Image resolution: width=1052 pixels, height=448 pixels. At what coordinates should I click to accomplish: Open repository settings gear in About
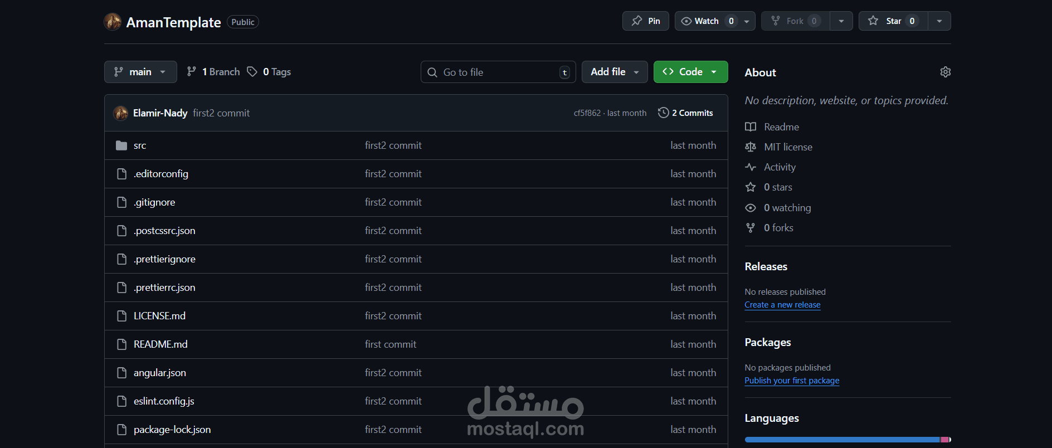pos(946,72)
